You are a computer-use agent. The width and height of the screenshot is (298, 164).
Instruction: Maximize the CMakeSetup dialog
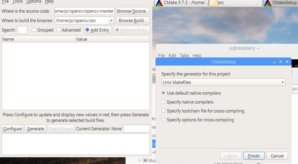click(x=281, y=62)
